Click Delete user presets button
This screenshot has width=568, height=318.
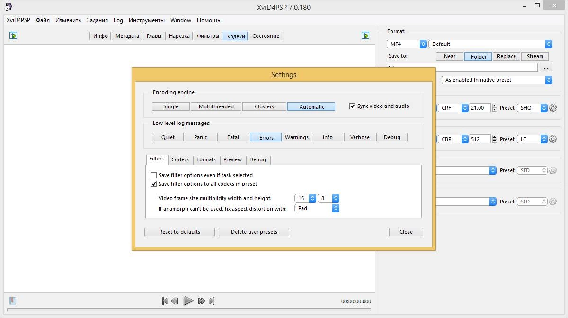[x=254, y=232]
